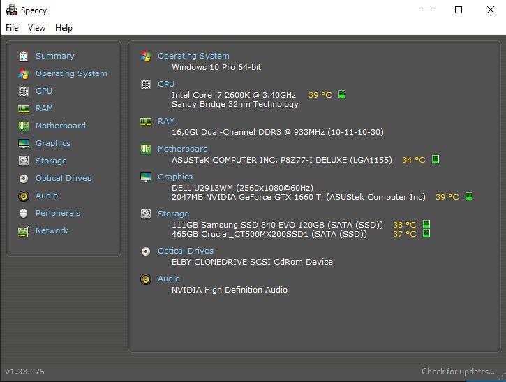Click the RAM icon in summary pane
Image resolution: width=506 pixels, height=382 pixels.
146,122
